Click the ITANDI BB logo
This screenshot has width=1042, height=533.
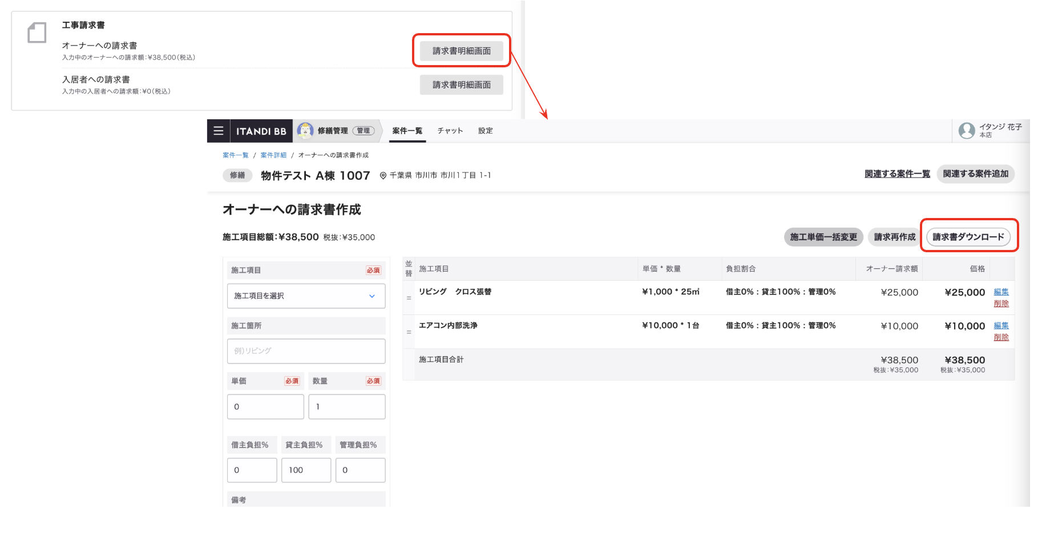pyautogui.click(x=261, y=131)
